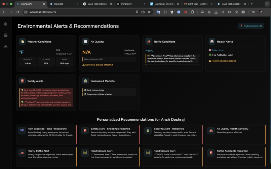
Task: Click the Health Alerts hospital icon
Action: coord(212,42)
